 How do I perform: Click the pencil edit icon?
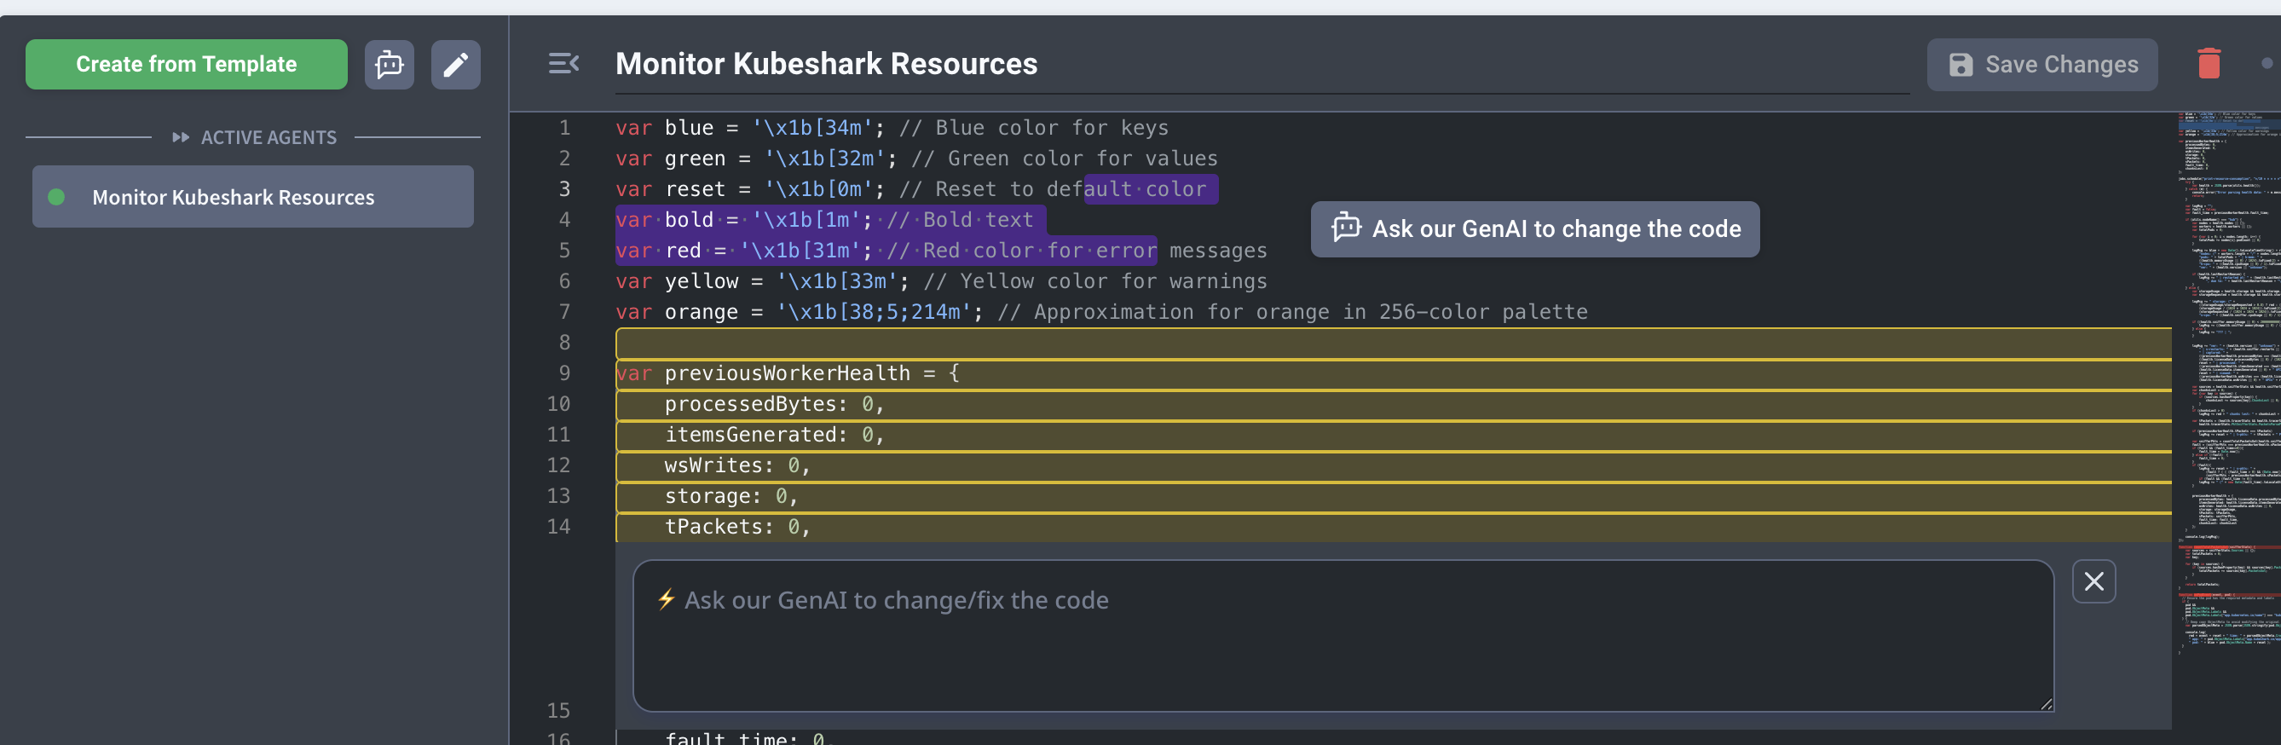point(456,64)
